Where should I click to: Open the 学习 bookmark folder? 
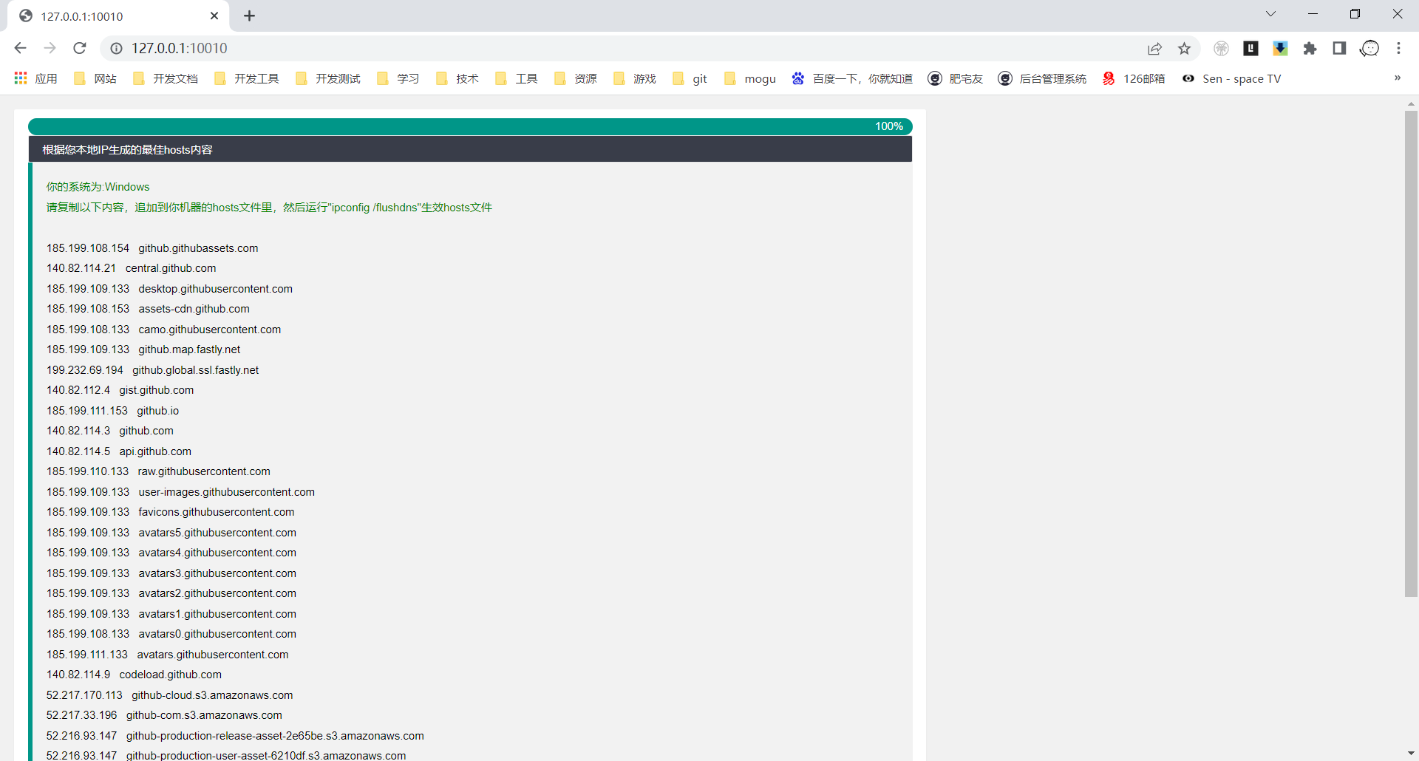398,78
